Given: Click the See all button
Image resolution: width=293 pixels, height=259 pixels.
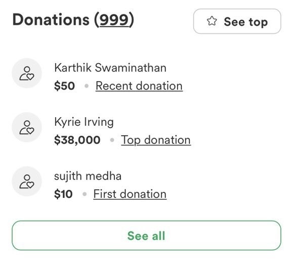Looking at the screenshot, I should pos(146,235).
